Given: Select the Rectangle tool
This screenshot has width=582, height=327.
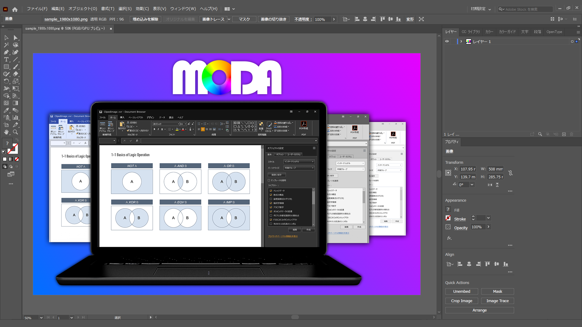Looking at the screenshot, I should (6, 67).
